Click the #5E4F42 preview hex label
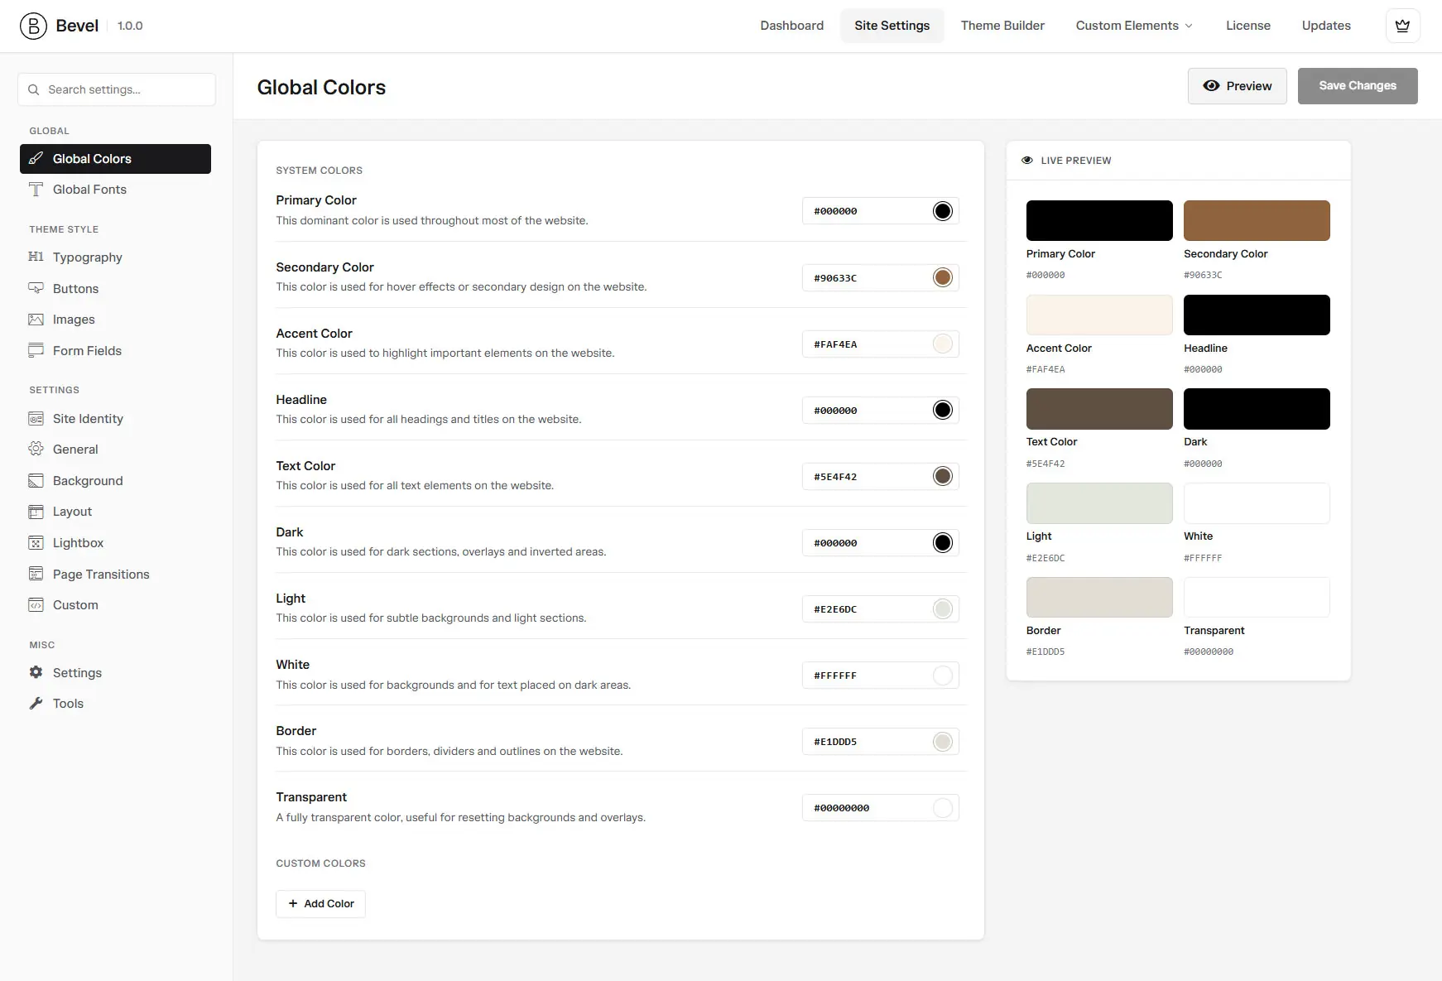The width and height of the screenshot is (1442, 981). tap(1045, 464)
